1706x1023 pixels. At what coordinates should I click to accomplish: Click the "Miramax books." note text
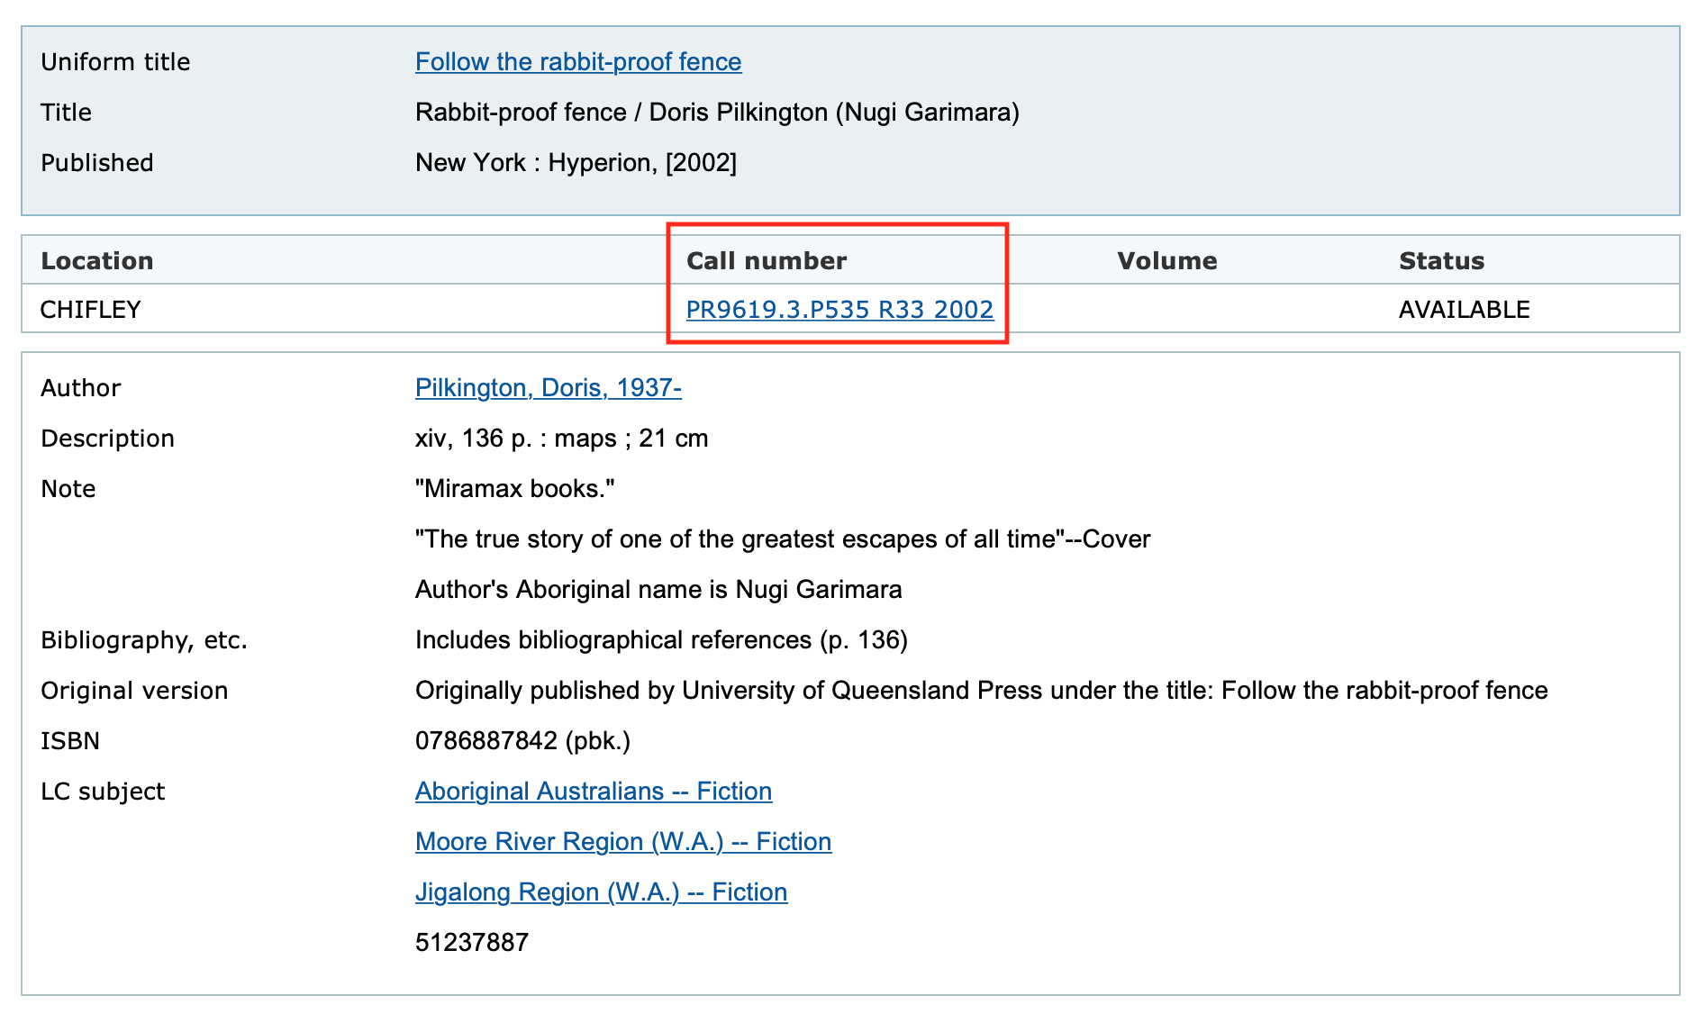[514, 488]
